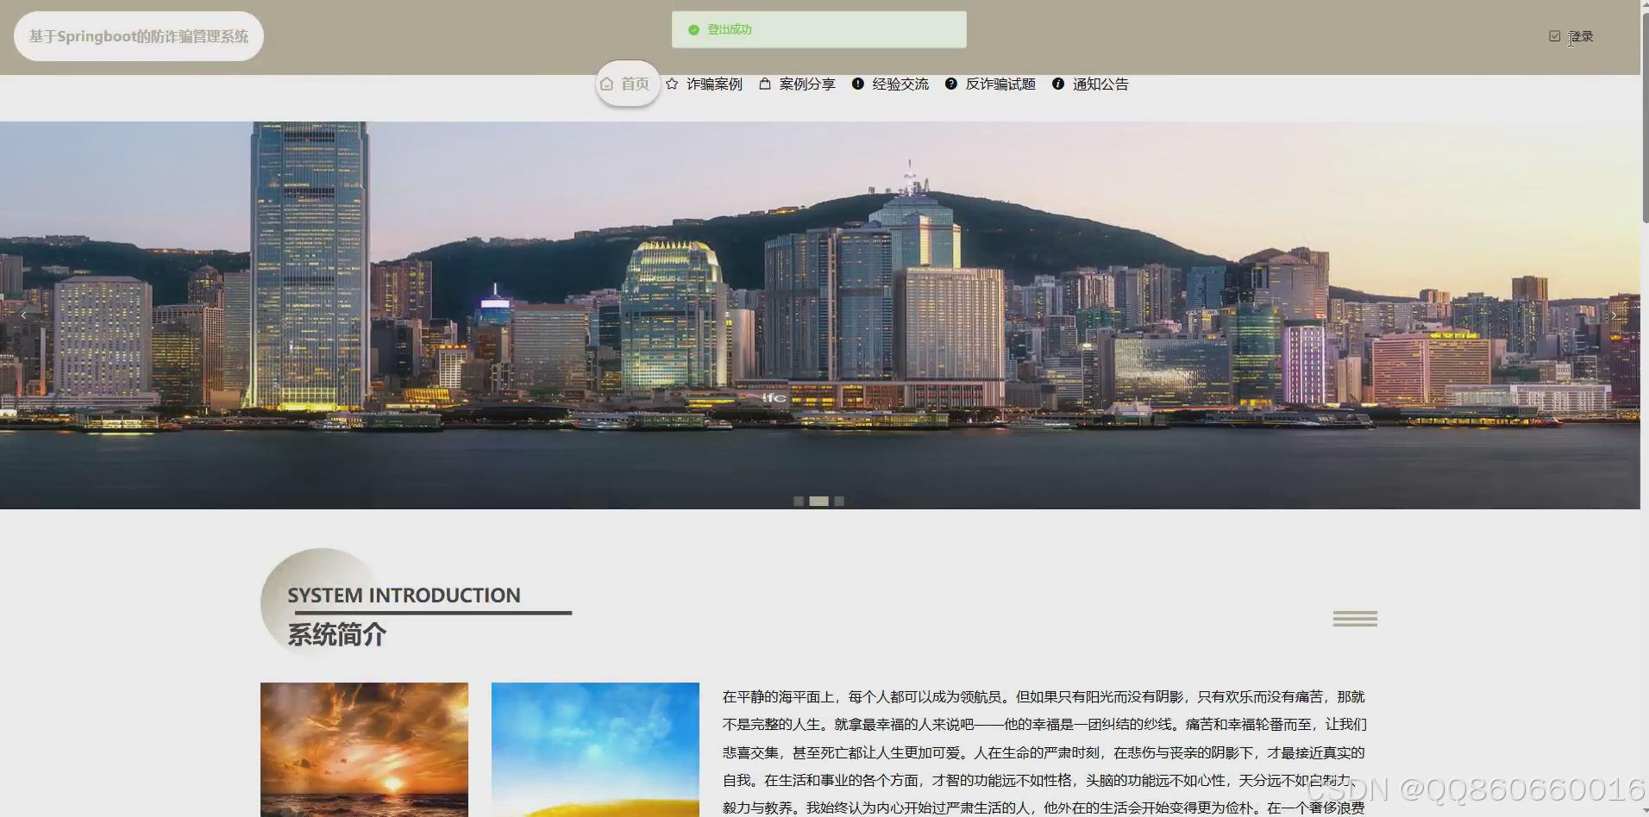
Task: Click the city skyline banner image
Action: coord(819,315)
